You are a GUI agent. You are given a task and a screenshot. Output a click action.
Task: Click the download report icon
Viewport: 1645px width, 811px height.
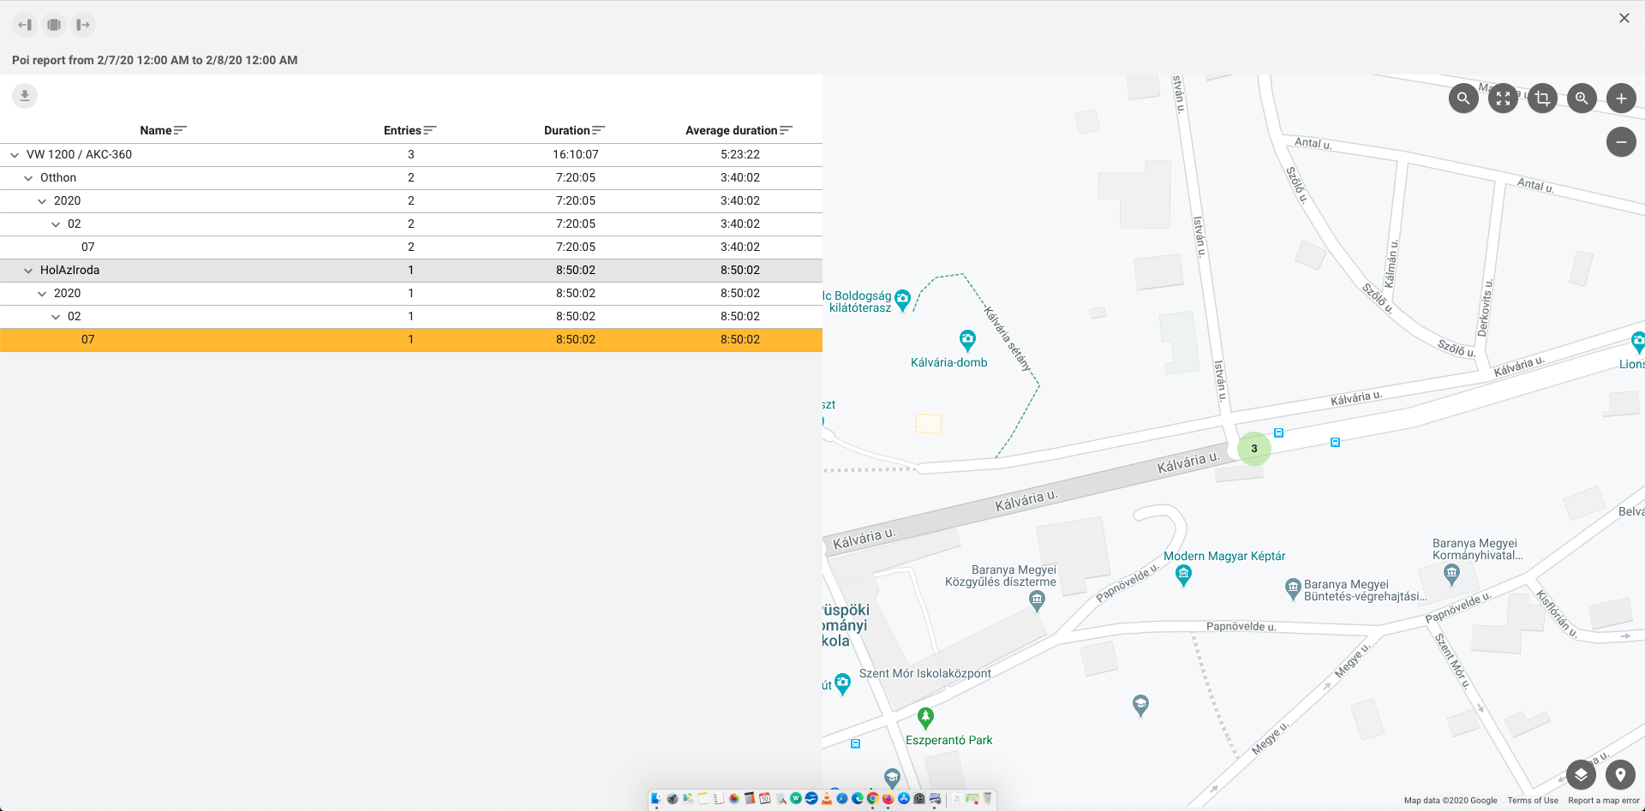[25, 96]
